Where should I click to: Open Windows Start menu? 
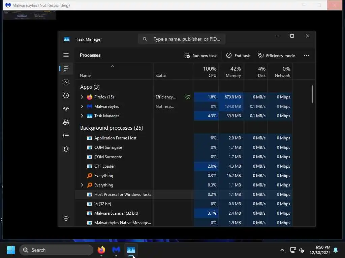[11, 250]
